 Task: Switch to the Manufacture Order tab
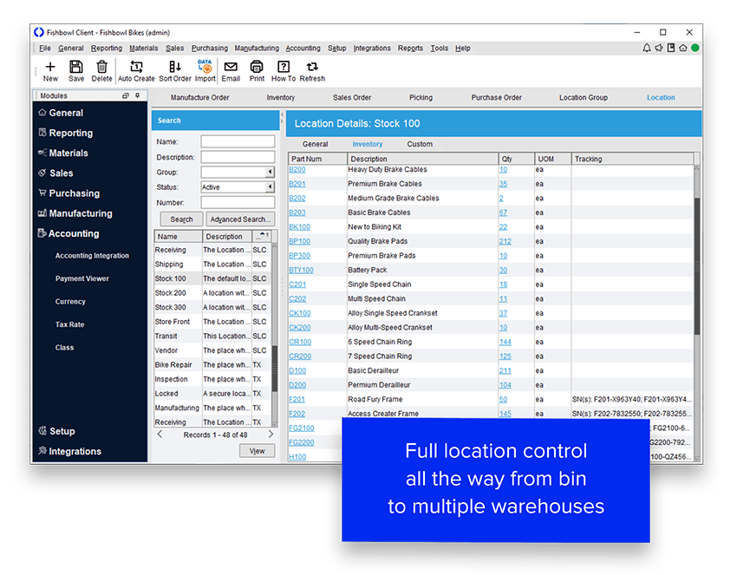coord(199,97)
